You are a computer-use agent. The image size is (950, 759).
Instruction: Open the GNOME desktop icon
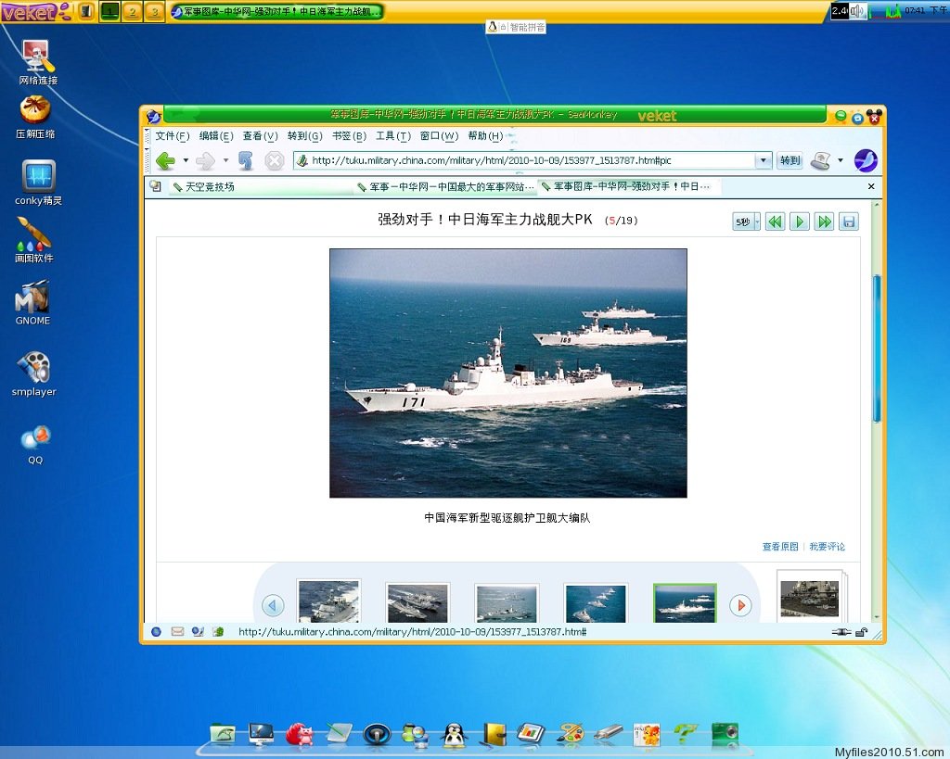click(x=32, y=303)
